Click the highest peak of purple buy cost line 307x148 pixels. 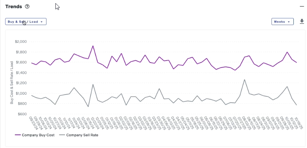tap(93, 46)
